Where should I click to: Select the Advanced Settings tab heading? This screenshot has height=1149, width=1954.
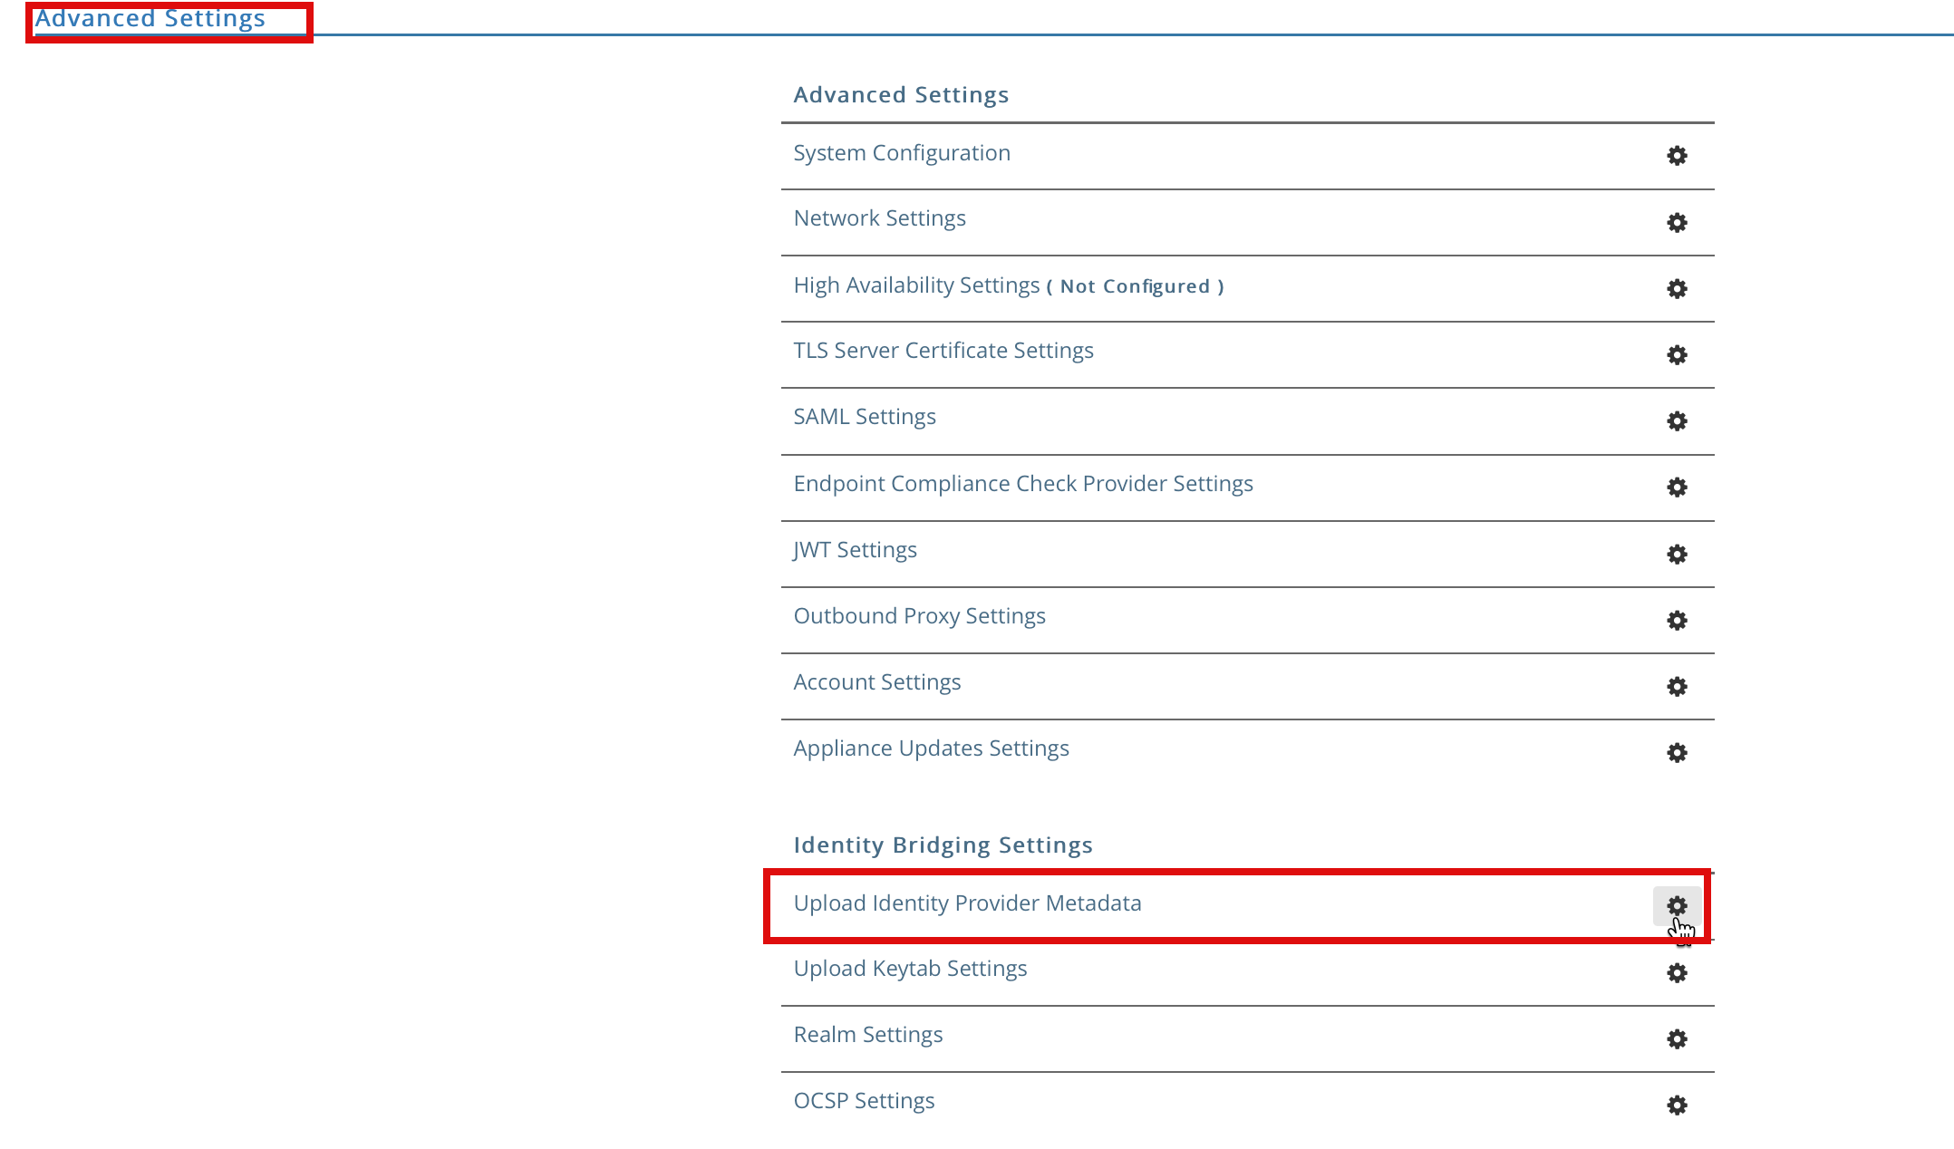tap(150, 18)
